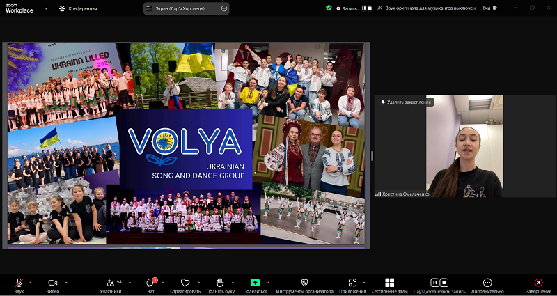Screen dimensions: 557x296
Task: Click Запись recording status label
Action: [x=351, y=8]
